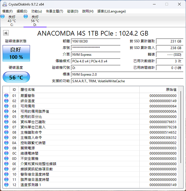
Task: Click status orb for 0B 關閉電源
Action: point(6,148)
